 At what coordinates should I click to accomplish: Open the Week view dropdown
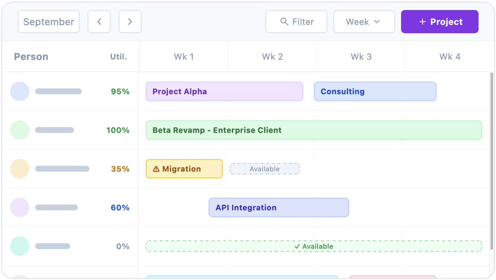pos(364,22)
